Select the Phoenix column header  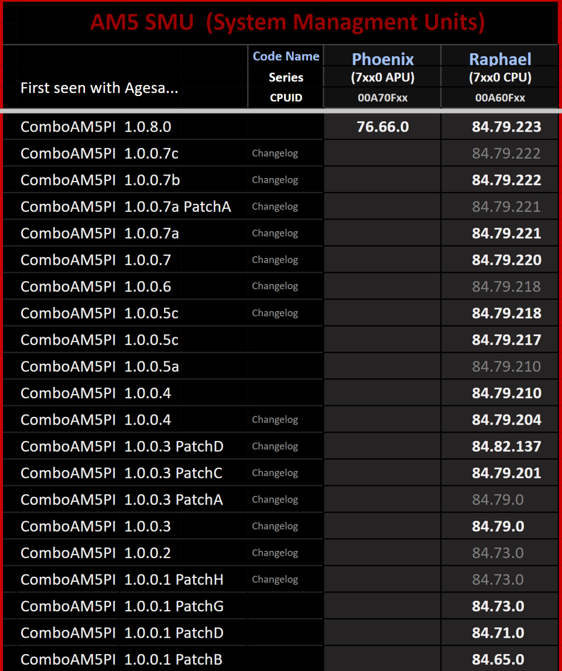pyautogui.click(x=382, y=59)
